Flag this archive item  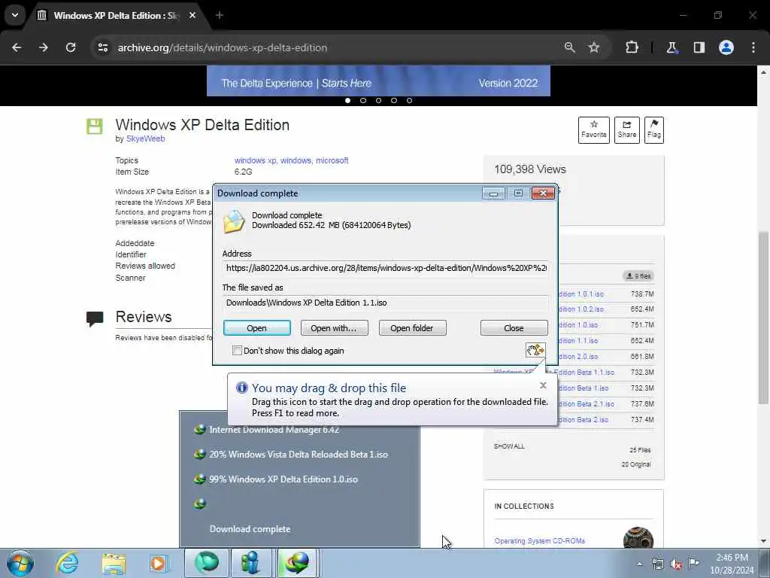click(x=654, y=129)
